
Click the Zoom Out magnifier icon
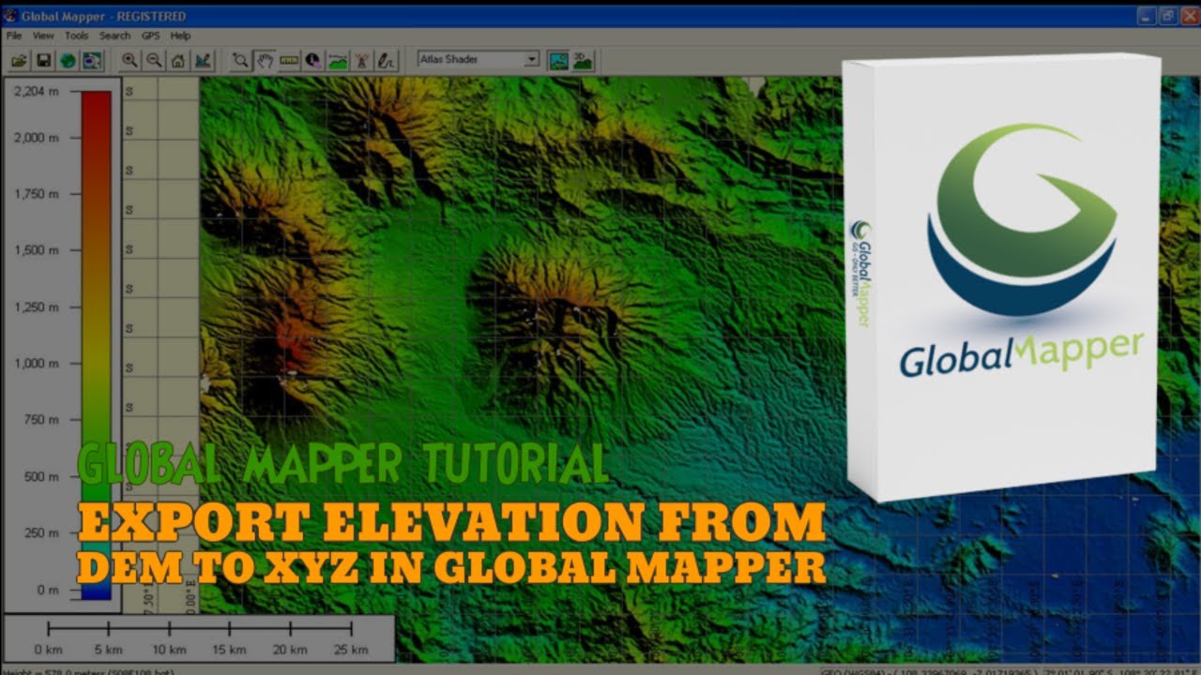click(154, 60)
